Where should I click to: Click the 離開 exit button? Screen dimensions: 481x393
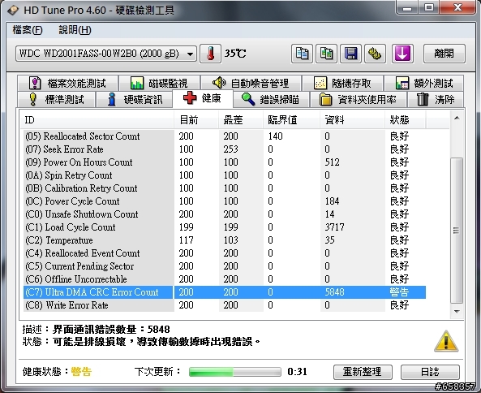click(444, 54)
